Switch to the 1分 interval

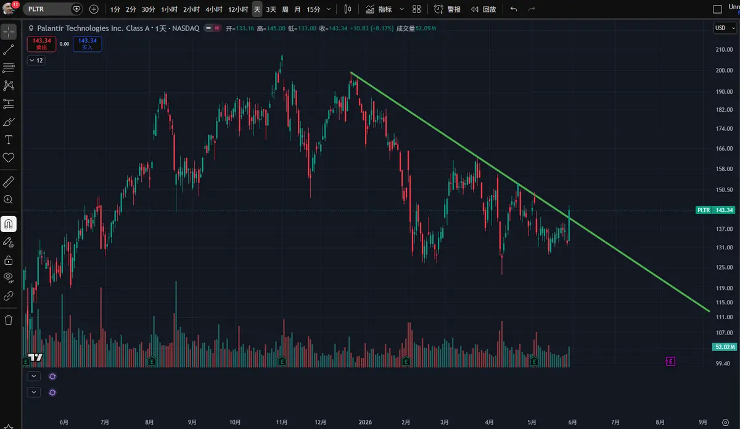tap(115, 9)
